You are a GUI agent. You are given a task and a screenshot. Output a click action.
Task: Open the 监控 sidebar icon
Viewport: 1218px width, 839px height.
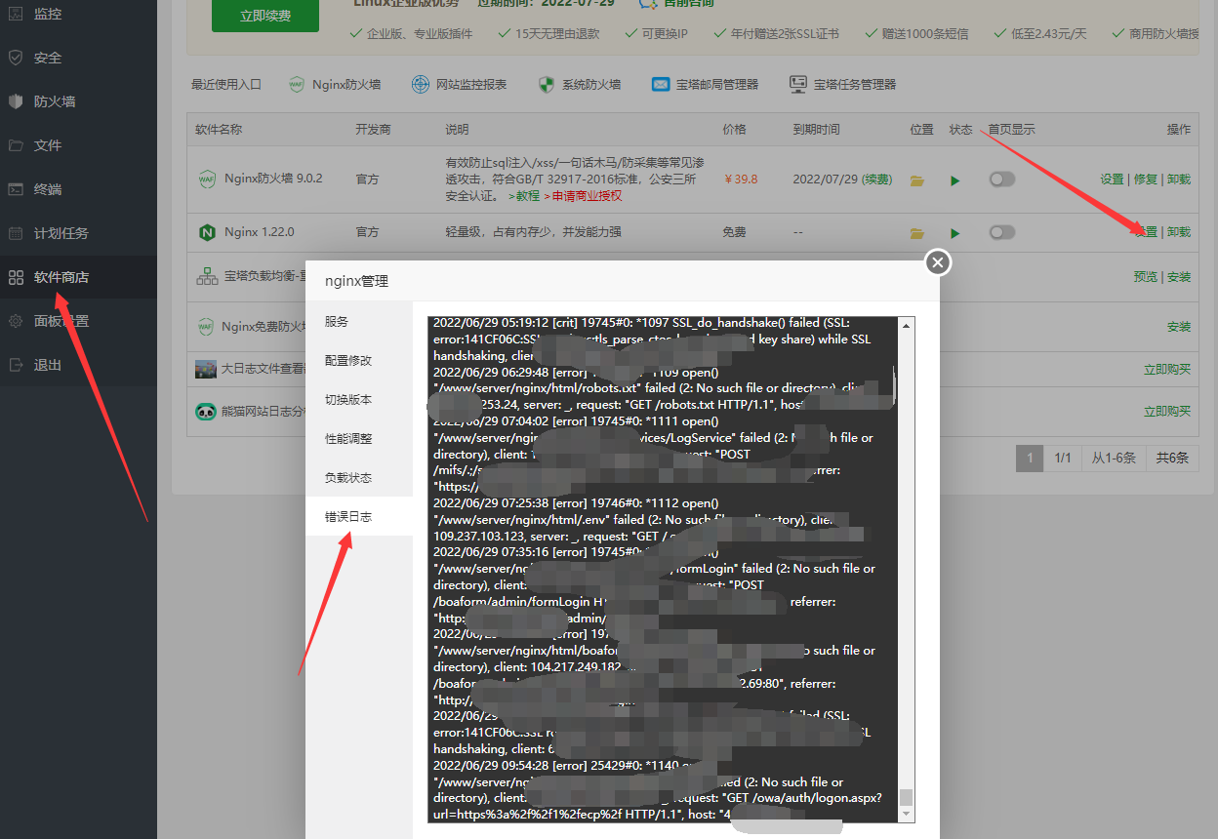(x=16, y=14)
